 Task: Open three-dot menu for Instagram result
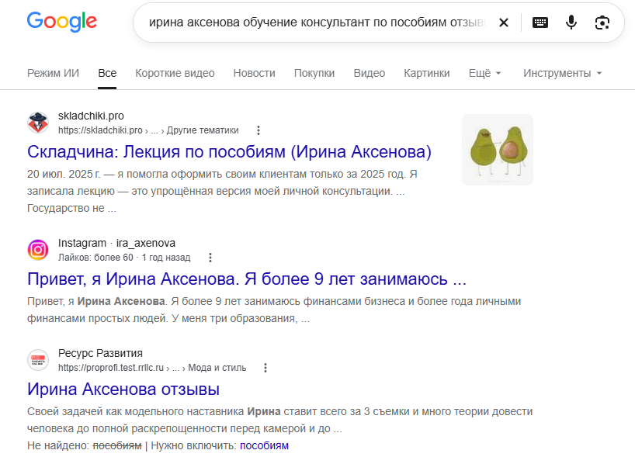coord(210,258)
